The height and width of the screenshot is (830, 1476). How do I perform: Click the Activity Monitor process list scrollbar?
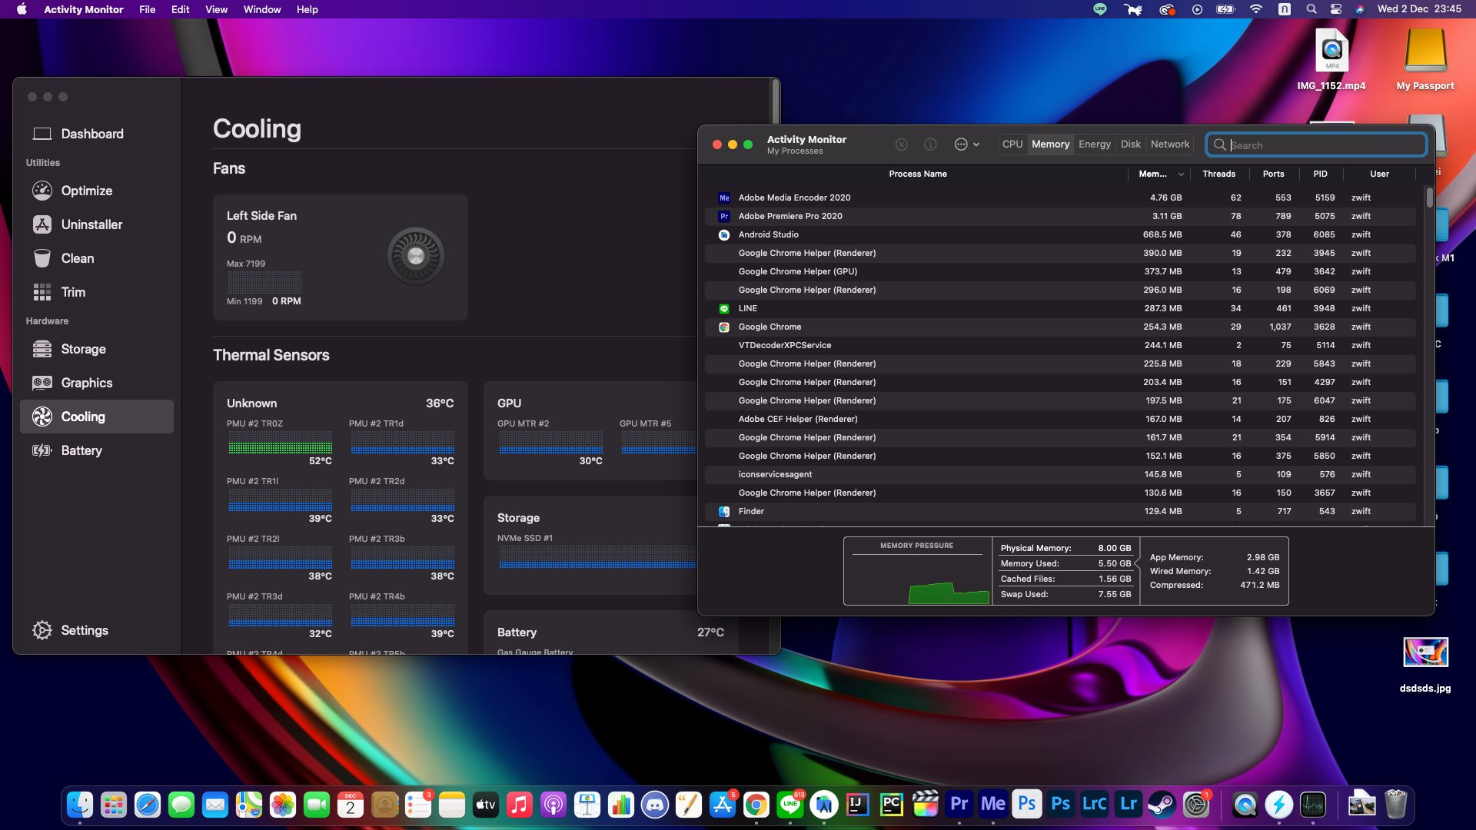pos(1429,198)
